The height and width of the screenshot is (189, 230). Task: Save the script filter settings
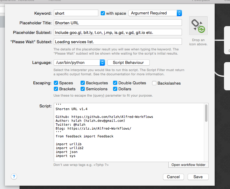[x=198, y=177]
